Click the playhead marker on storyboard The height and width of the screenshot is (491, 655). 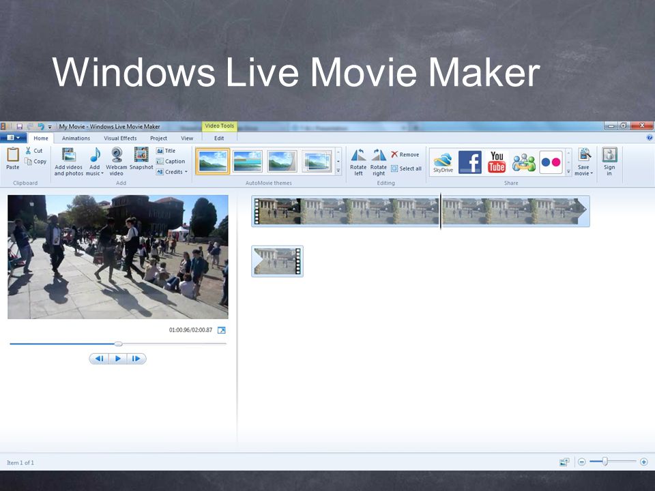click(441, 211)
